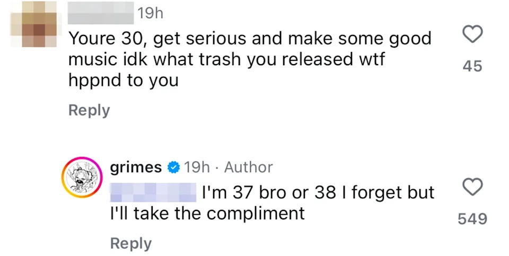509x256 pixels.
Task: Click the blue verified badge next to grimes
Action: coord(173,168)
